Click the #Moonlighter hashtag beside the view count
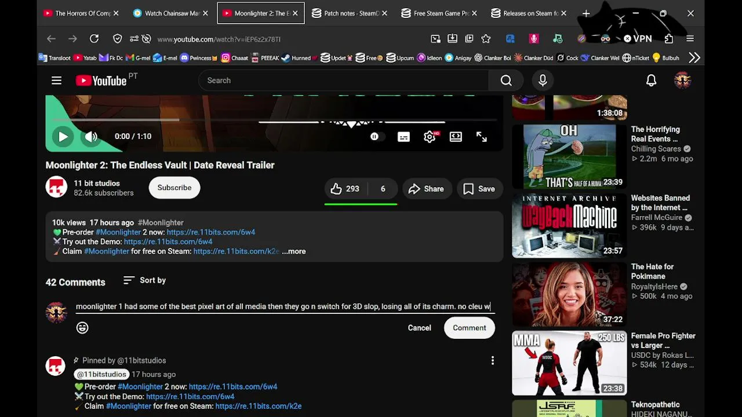Image resolution: width=742 pixels, height=417 pixels. pyautogui.click(x=161, y=222)
